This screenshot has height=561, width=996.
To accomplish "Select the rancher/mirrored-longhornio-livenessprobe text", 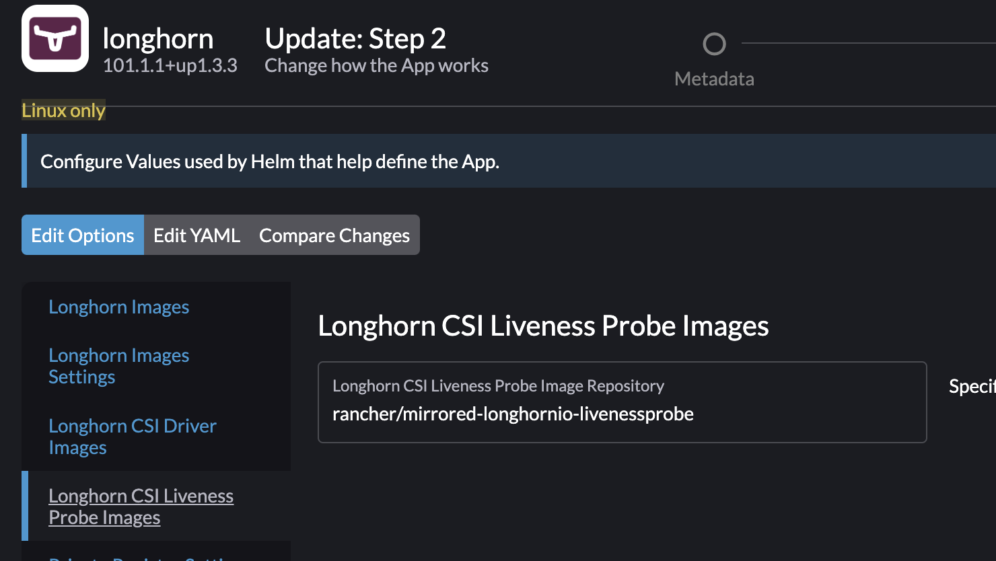I will point(513,414).
